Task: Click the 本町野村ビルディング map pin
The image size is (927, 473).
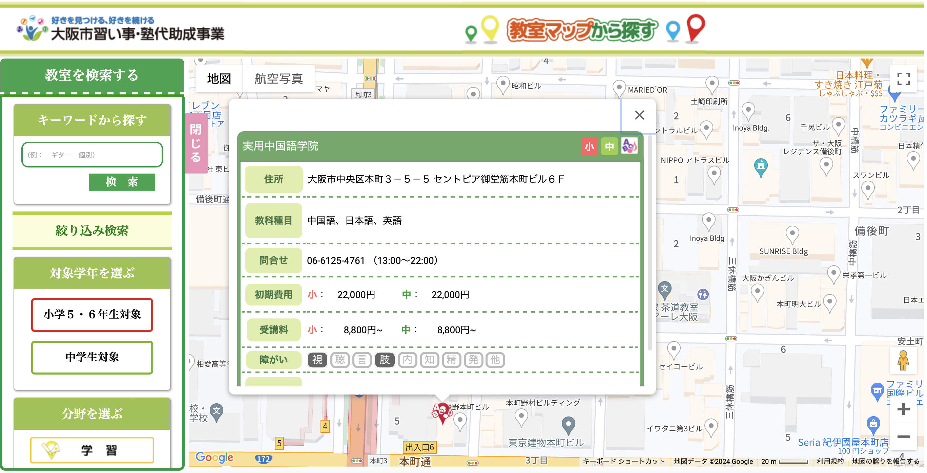Action: (521, 418)
